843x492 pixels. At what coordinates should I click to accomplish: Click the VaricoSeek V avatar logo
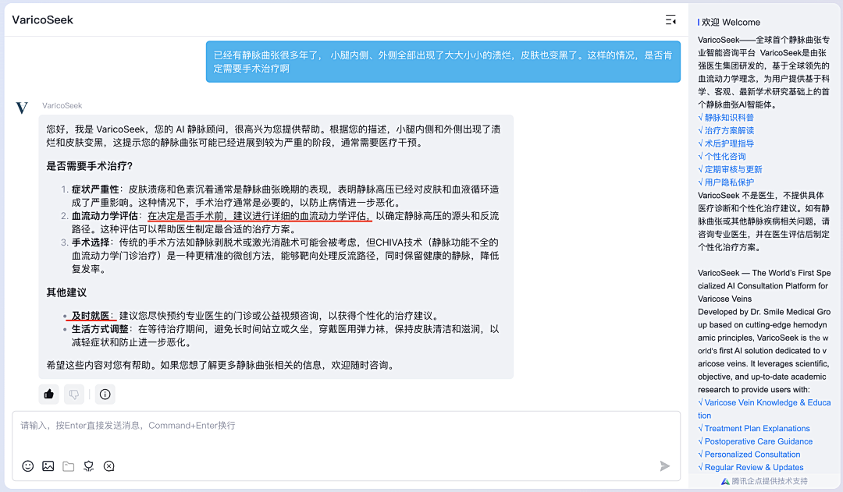pos(22,108)
